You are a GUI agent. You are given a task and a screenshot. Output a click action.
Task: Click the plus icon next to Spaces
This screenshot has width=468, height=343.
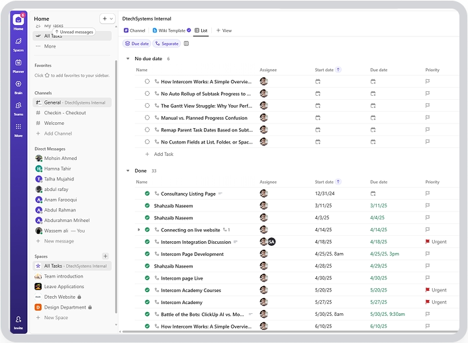[105, 256]
